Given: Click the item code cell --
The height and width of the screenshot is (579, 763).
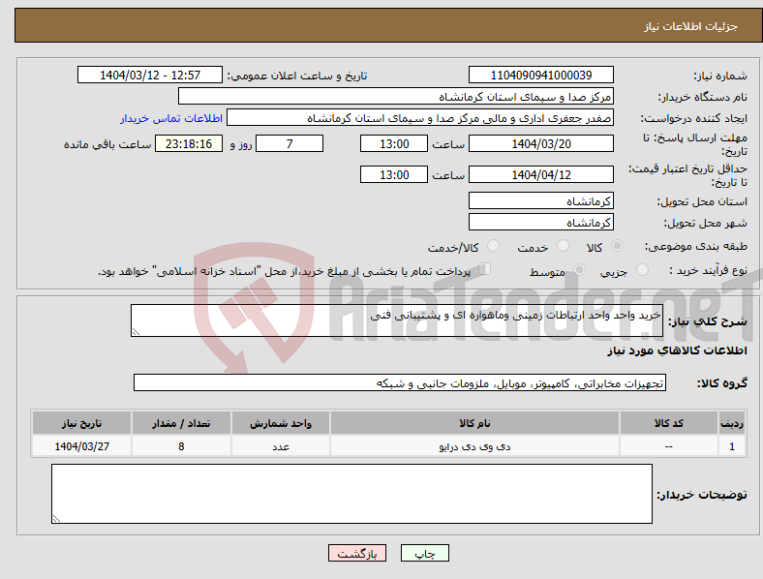Looking at the screenshot, I should 669,446.
